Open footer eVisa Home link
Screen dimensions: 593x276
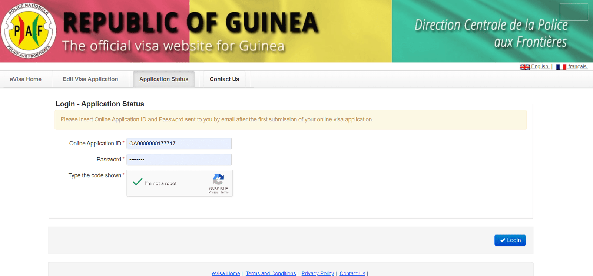(x=226, y=273)
